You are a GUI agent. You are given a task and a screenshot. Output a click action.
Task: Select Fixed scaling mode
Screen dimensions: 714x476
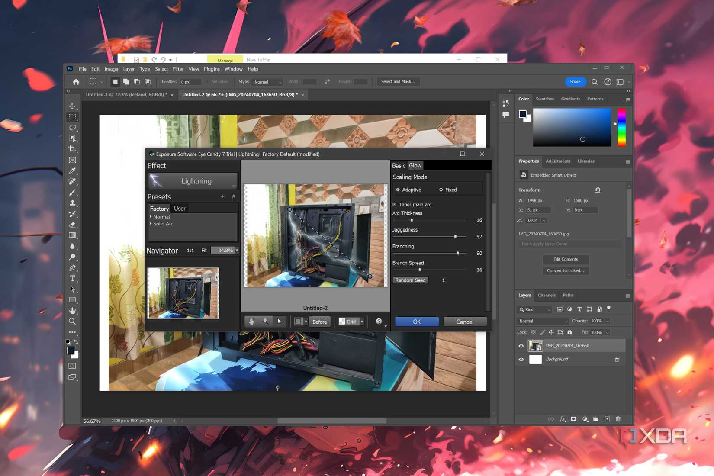point(448,190)
